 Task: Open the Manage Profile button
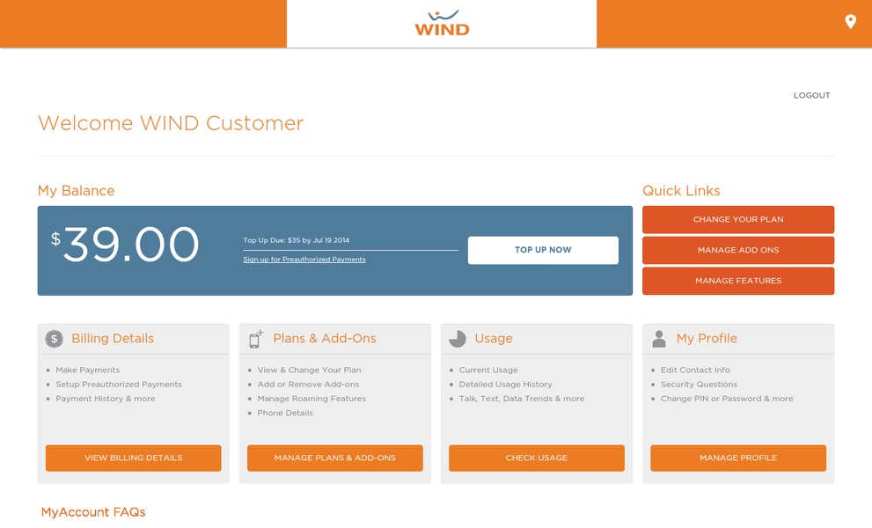pyautogui.click(x=738, y=458)
